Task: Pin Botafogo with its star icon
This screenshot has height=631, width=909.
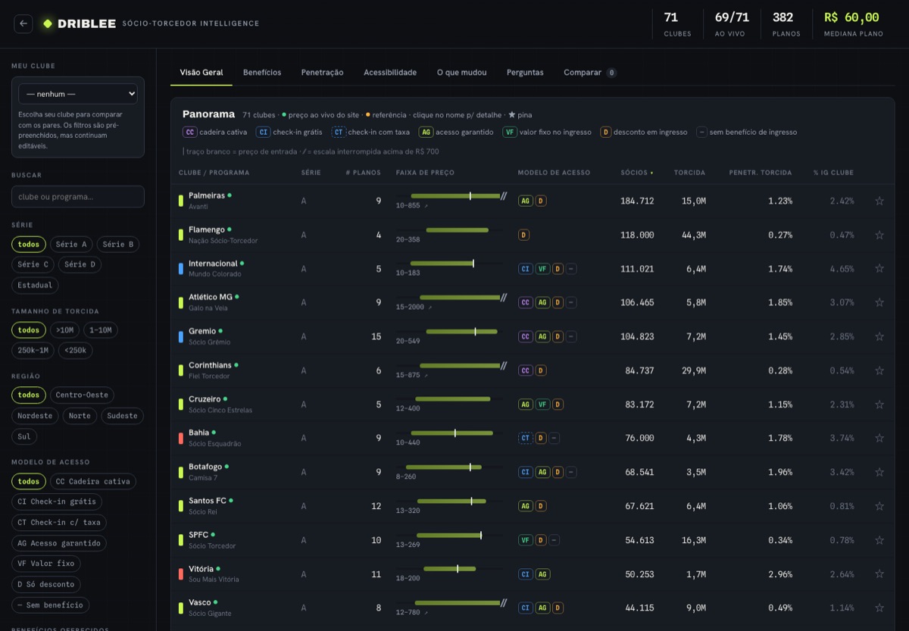Action: point(879,472)
